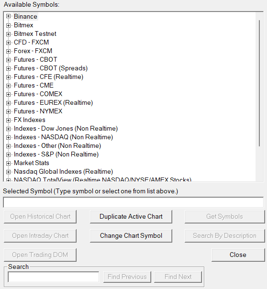Click the Duplicate Active Chart button

(x=131, y=217)
